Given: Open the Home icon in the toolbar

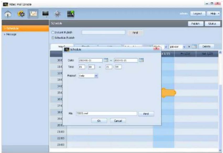Looking at the screenshot, I should click(x=8, y=14).
